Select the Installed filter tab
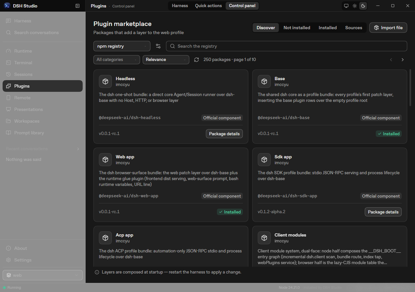Image resolution: width=415 pixels, height=292 pixels. coord(328,28)
